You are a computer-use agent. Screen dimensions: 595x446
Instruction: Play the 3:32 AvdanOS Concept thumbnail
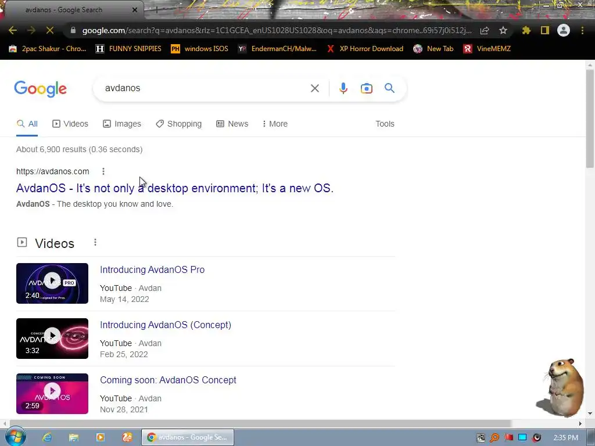coord(52,339)
